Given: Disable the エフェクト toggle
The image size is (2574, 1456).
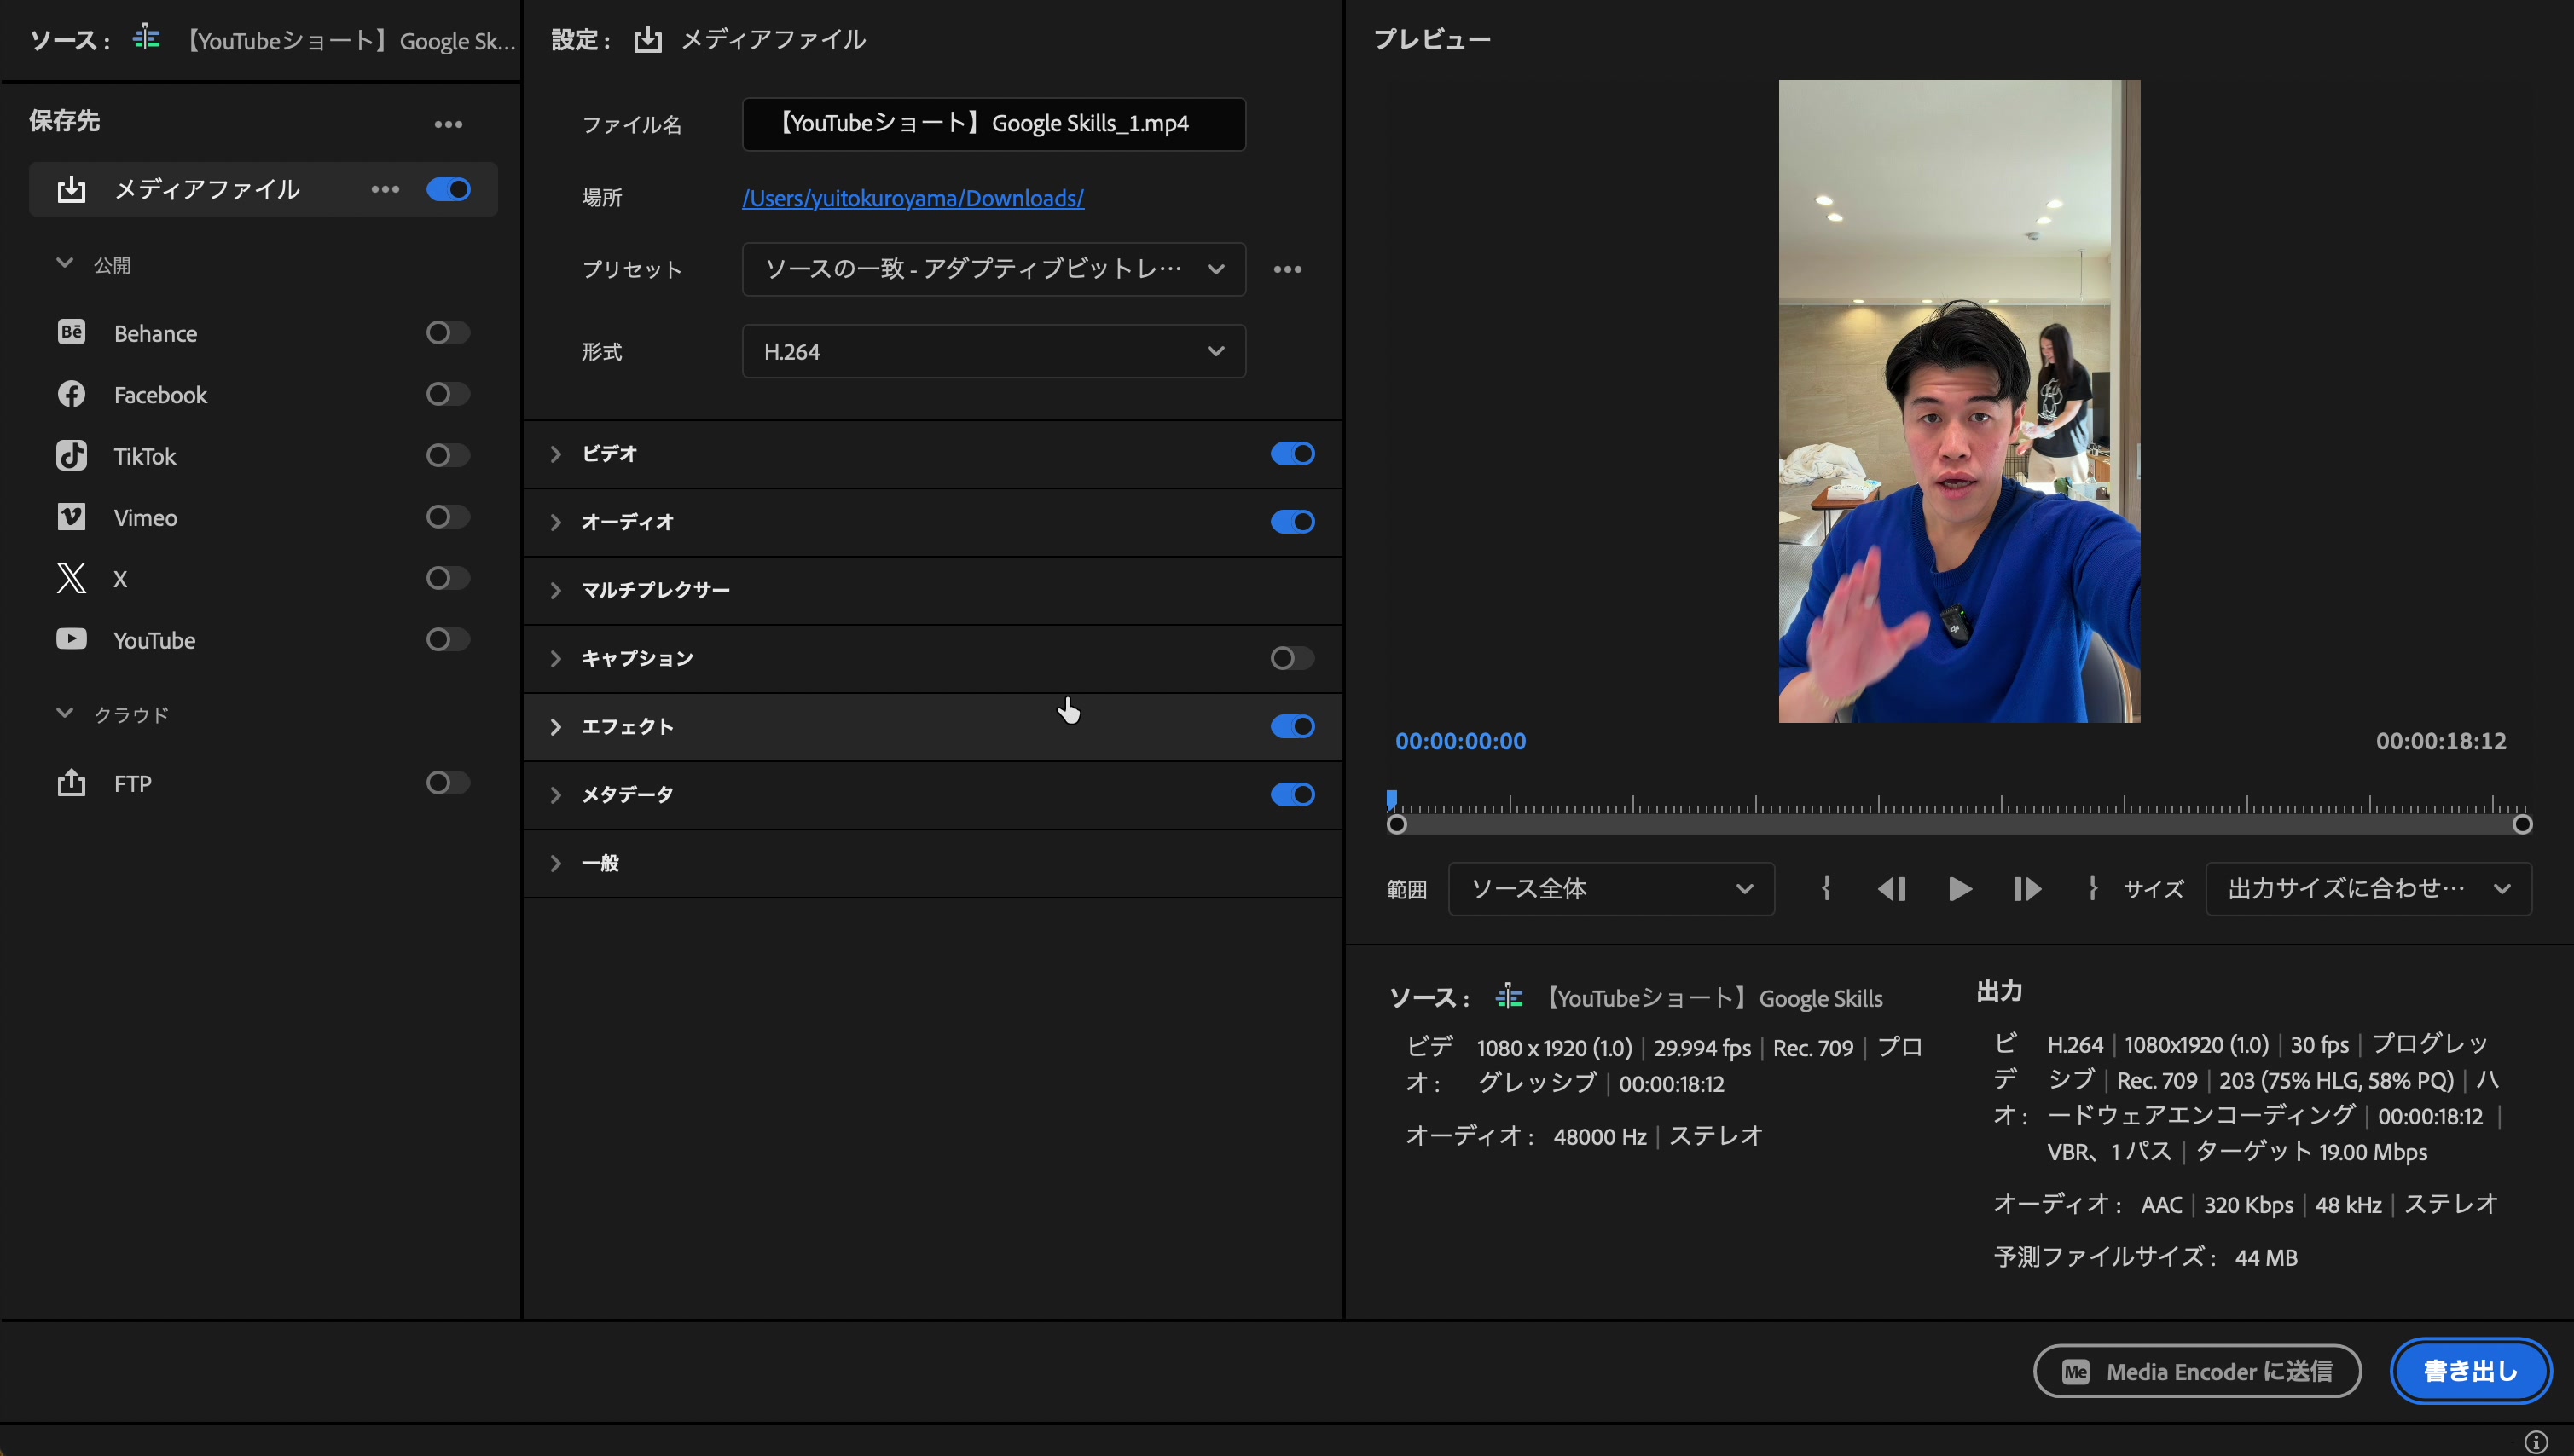Looking at the screenshot, I should (1290, 726).
